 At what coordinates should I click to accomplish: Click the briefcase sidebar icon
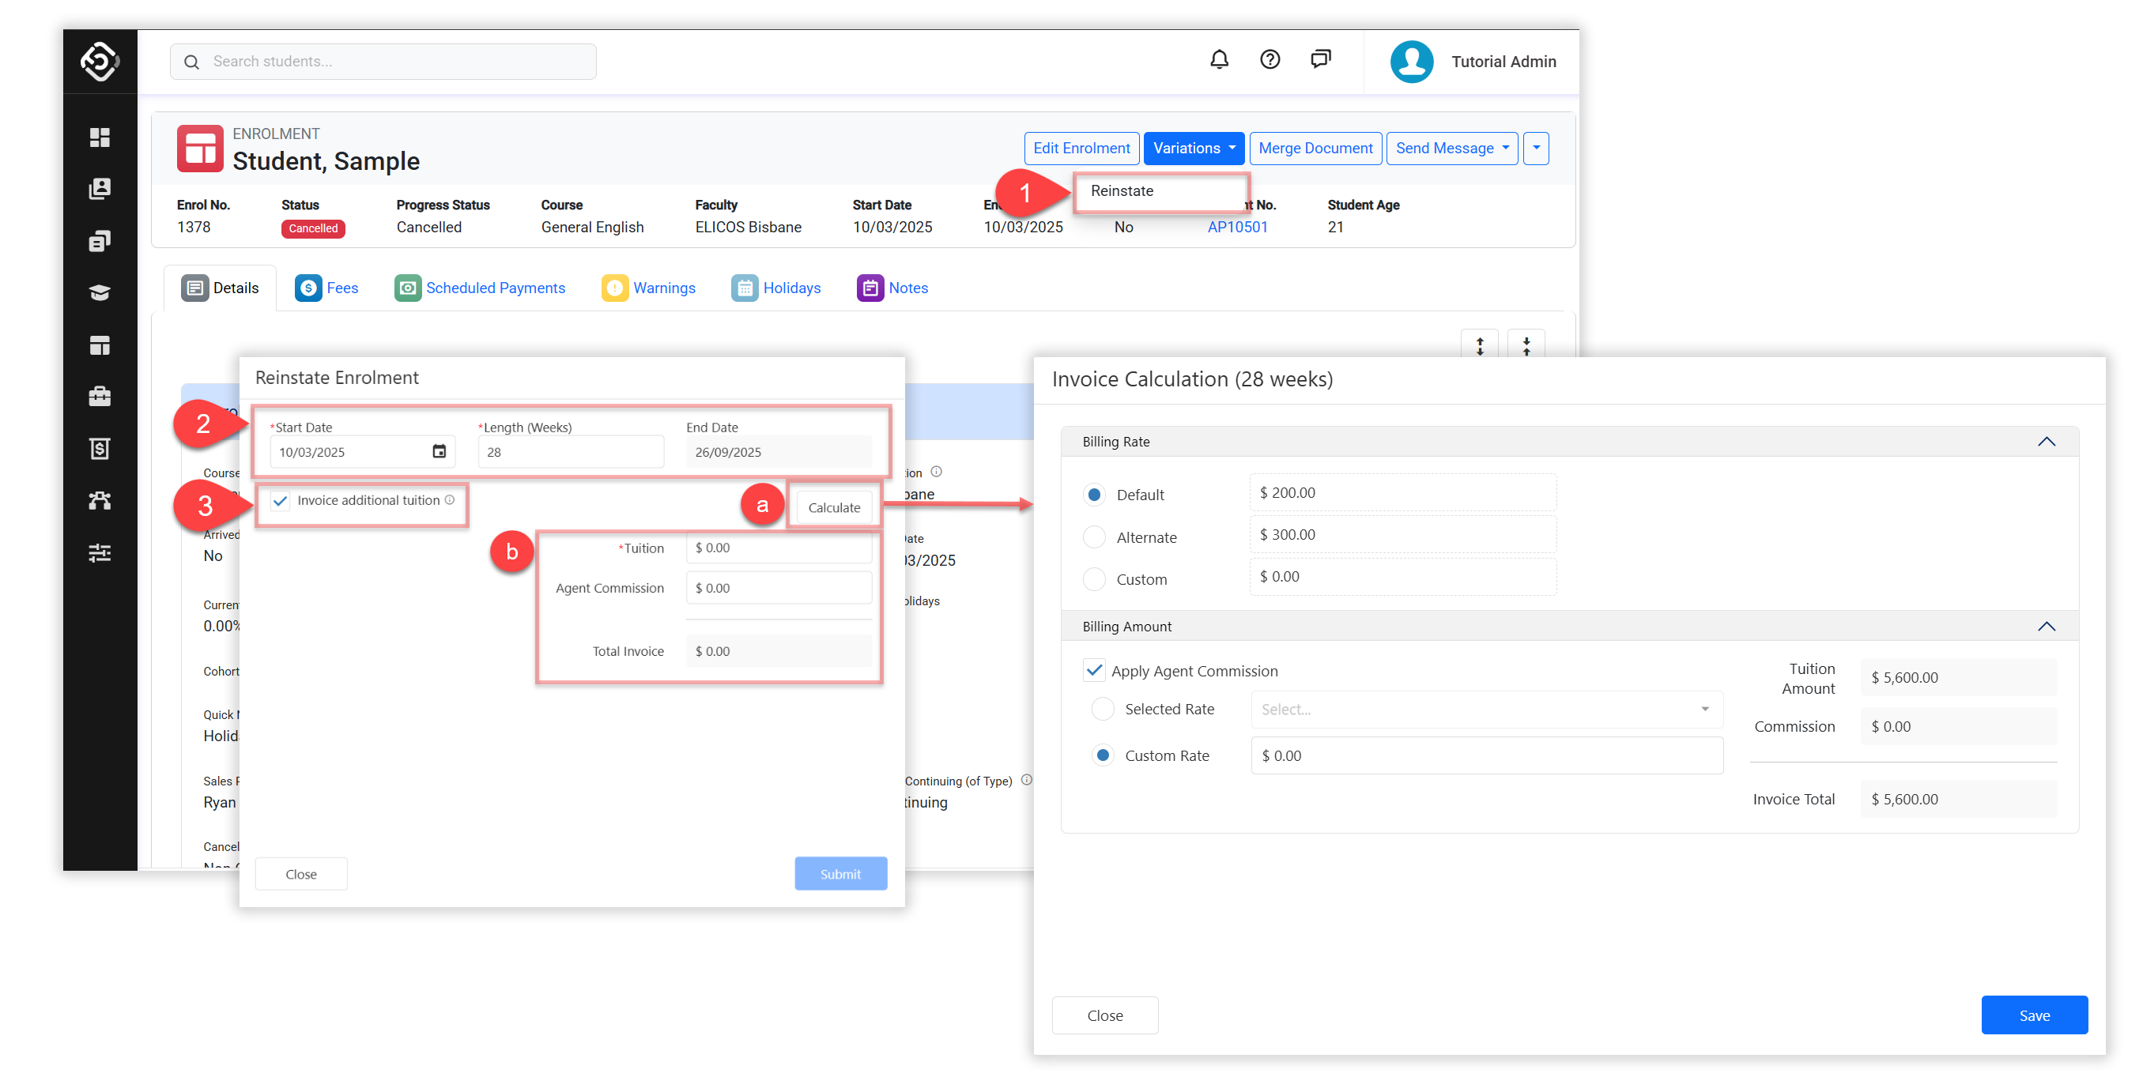coord(100,397)
